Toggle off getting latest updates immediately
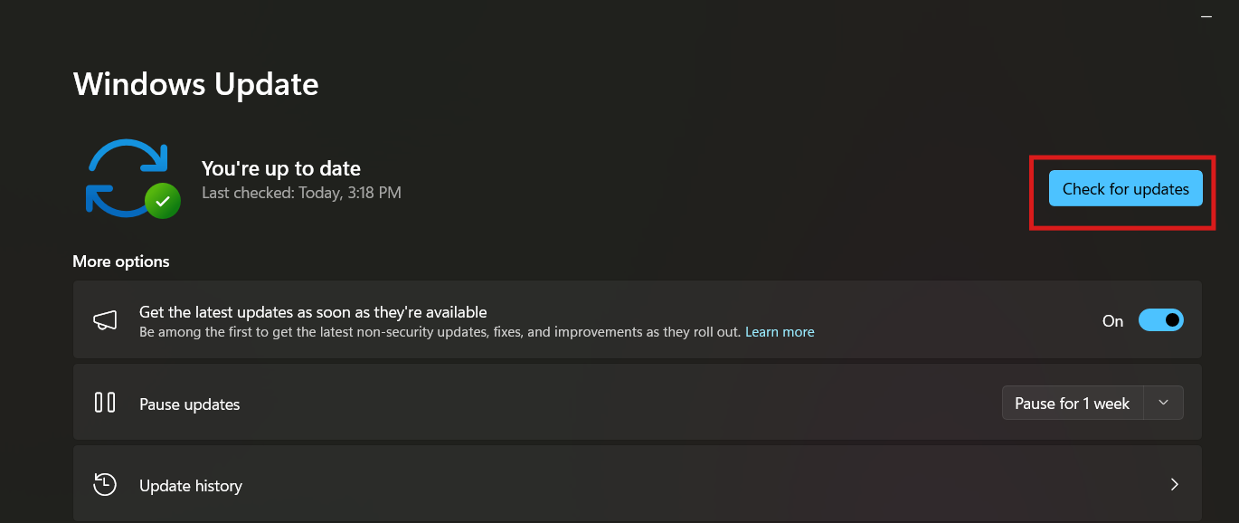This screenshot has width=1239, height=523. click(x=1161, y=319)
